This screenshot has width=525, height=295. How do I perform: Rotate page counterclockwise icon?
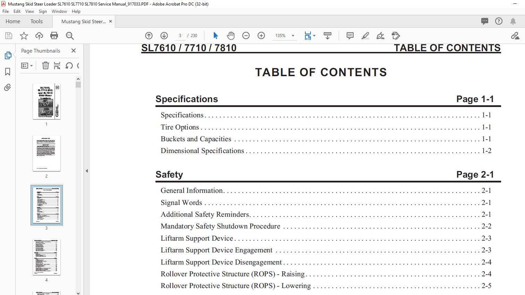click(x=69, y=65)
